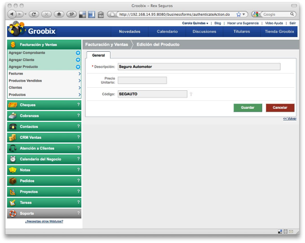Click the plus icon beside Agregar Producto
The width and height of the screenshot is (305, 243).
click(x=78, y=66)
